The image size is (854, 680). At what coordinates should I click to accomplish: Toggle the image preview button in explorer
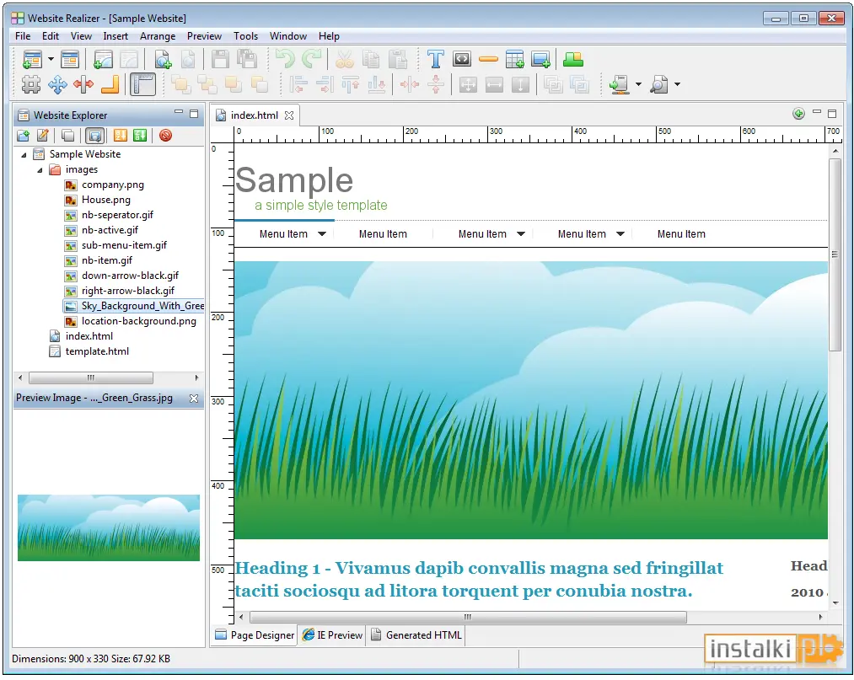[94, 136]
